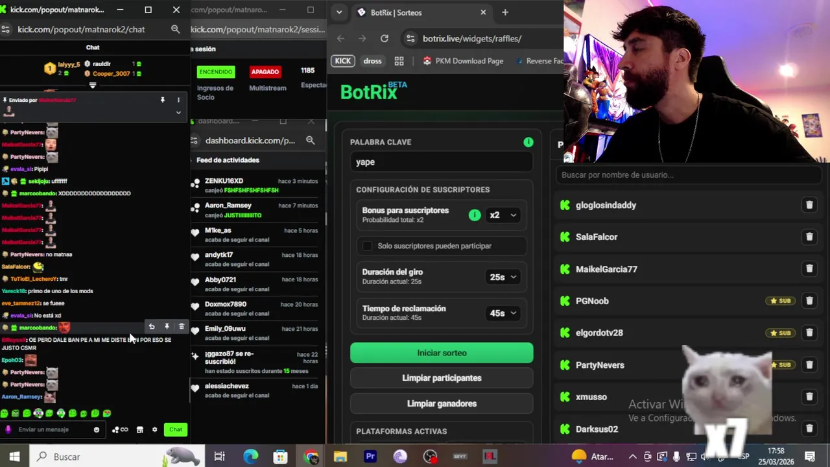Open the Chrome tab search chevron

(x=339, y=12)
